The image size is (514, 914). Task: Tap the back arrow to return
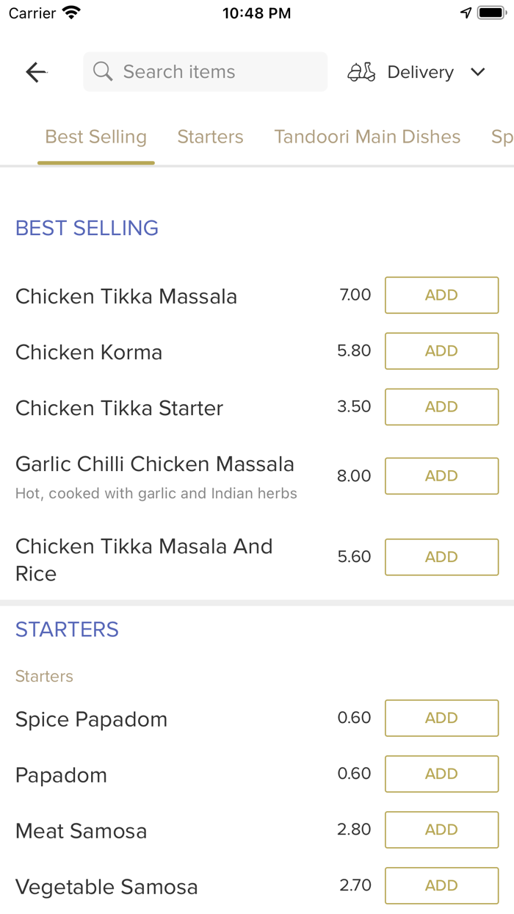pyautogui.click(x=35, y=71)
